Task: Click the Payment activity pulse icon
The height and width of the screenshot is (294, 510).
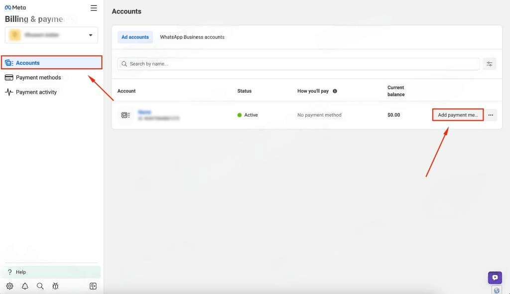Action: point(9,92)
